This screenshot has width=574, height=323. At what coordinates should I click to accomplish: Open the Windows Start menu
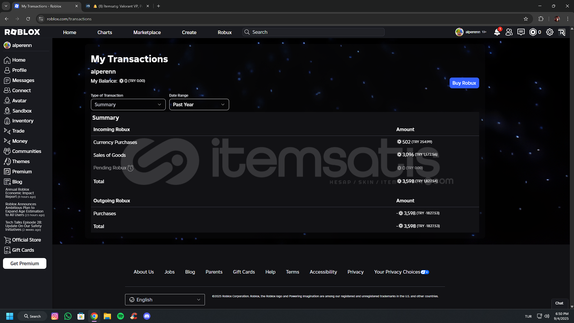pyautogui.click(x=10, y=316)
